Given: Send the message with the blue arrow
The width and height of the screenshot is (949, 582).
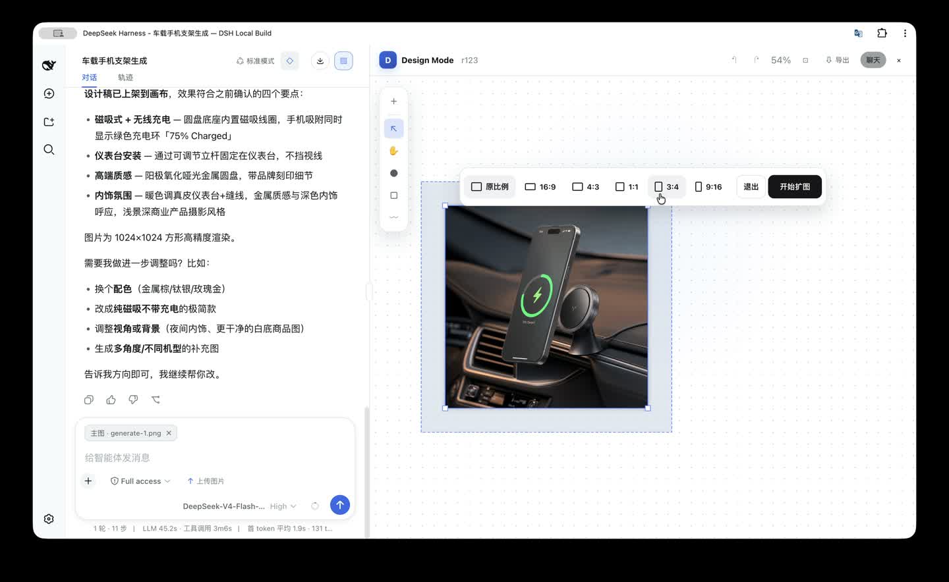Looking at the screenshot, I should point(340,505).
